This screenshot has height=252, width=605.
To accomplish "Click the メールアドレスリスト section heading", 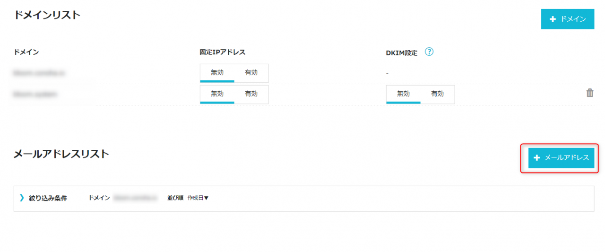I will coord(61,154).
